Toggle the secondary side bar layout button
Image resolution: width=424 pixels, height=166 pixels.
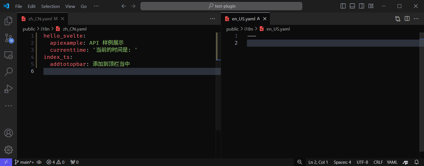coord(361,6)
